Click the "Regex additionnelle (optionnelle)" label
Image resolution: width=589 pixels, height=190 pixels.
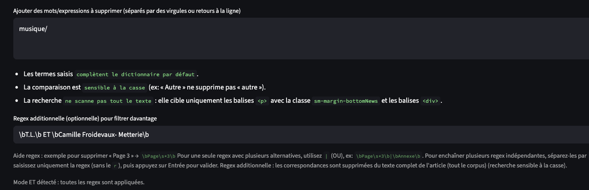coord(85,118)
